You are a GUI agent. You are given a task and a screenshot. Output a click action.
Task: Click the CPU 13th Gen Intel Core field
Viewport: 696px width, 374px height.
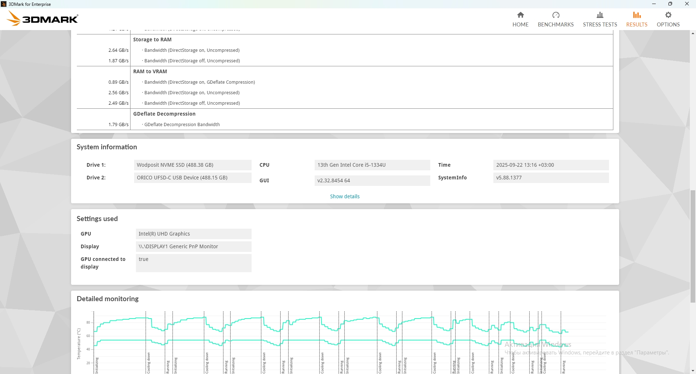[372, 165]
